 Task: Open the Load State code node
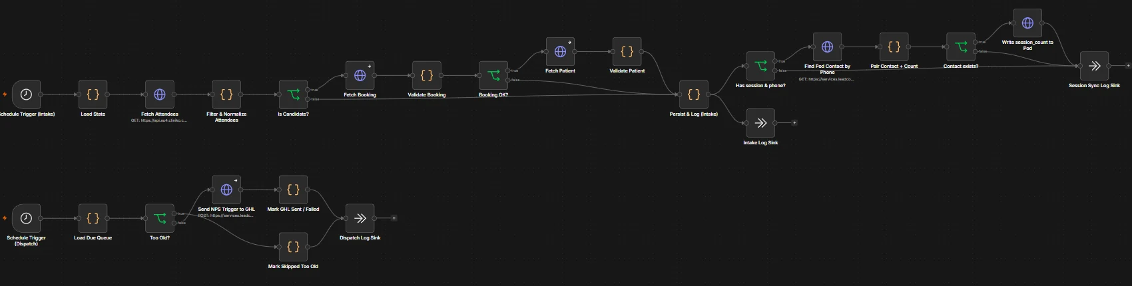[93, 95]
